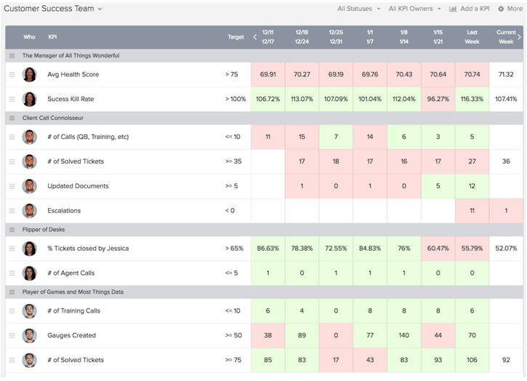527x381 pixels.
Task: Click owner avatar on Sucess Kill Rate row
Action: tap(30, 99)
